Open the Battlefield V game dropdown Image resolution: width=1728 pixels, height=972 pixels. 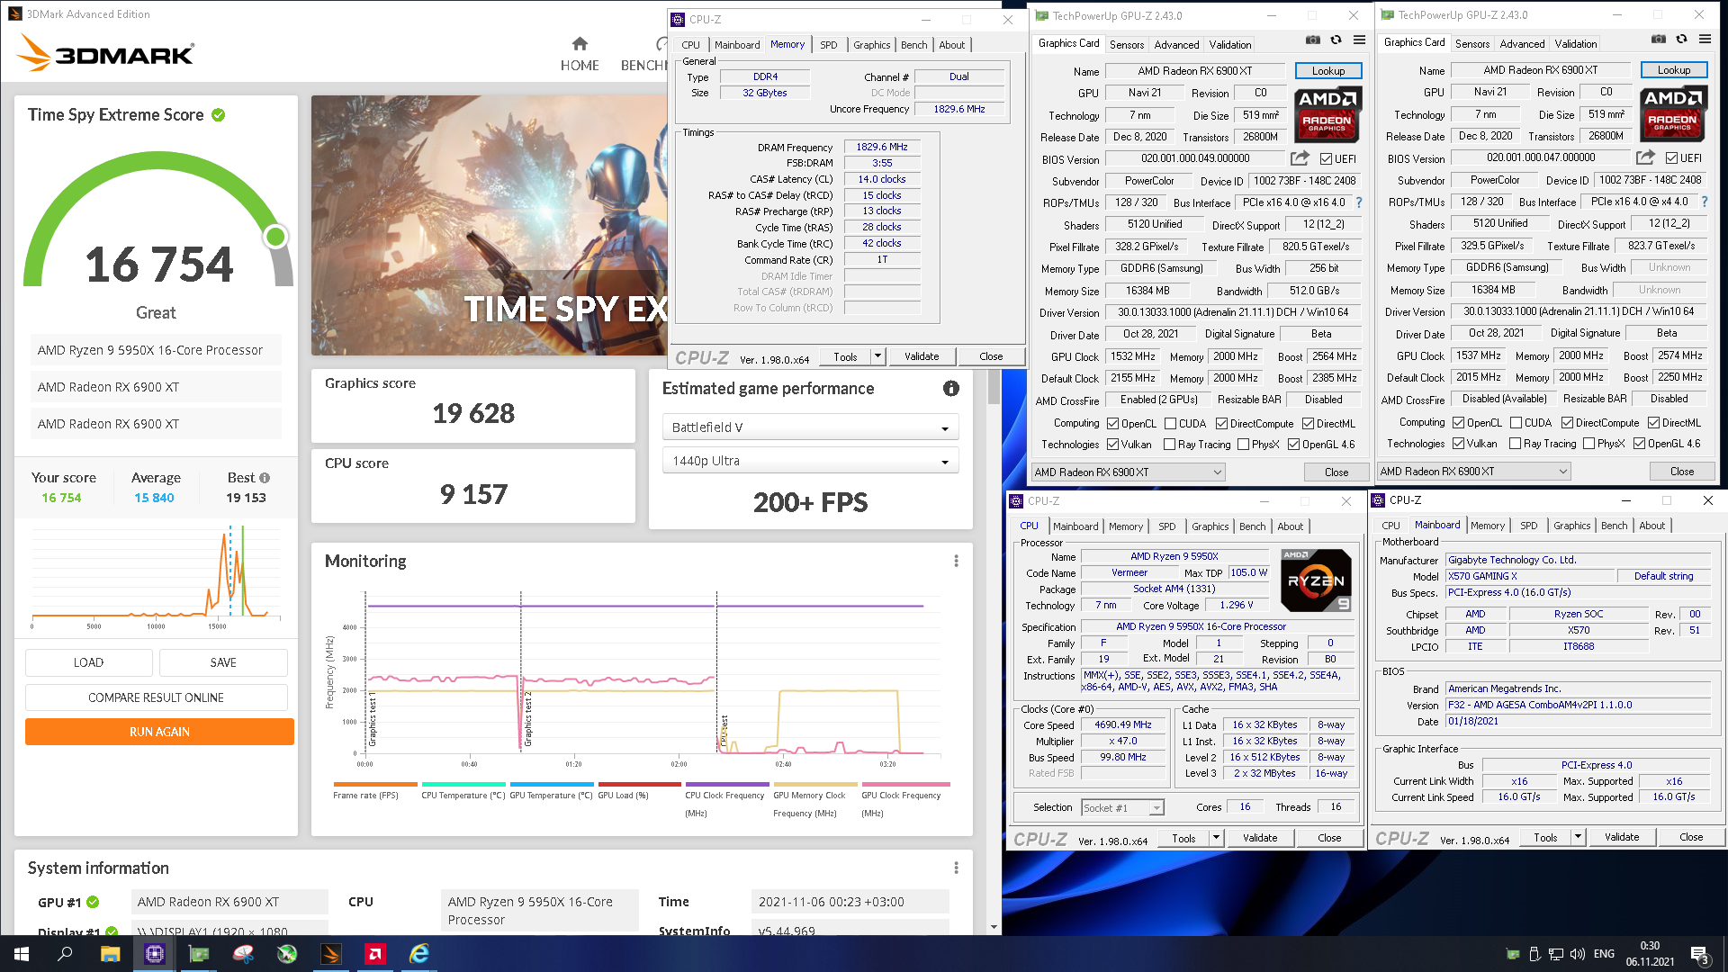pos(810,427)
